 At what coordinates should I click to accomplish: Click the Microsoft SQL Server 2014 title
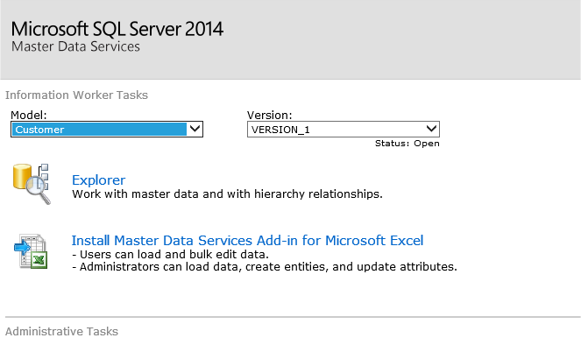pyautogui.click(x=117, y=28)
